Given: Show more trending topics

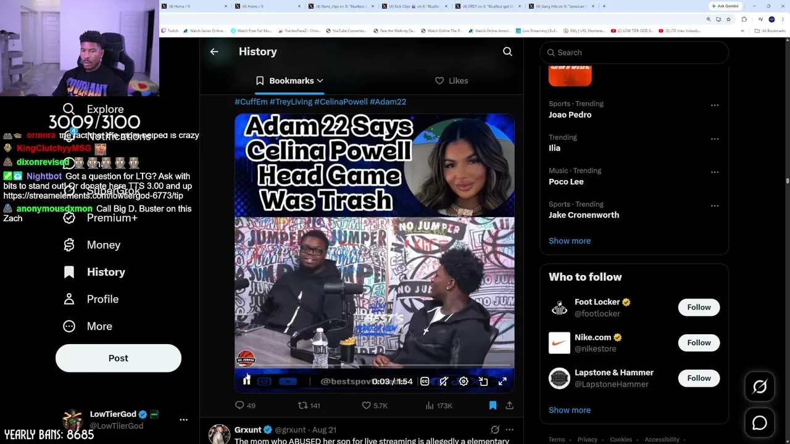Looking at the screenshot, I should [570, 240].
